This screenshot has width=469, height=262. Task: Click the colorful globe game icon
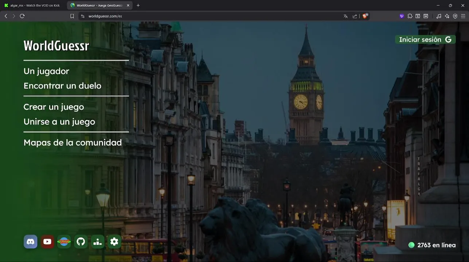(64, 242)
